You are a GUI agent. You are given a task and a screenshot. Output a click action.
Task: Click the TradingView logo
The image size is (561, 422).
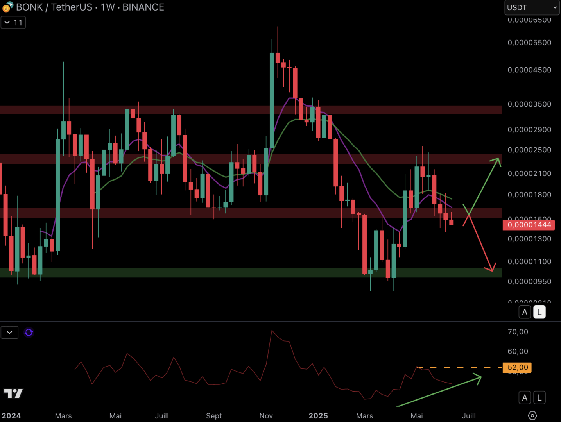tap(13, 393)
